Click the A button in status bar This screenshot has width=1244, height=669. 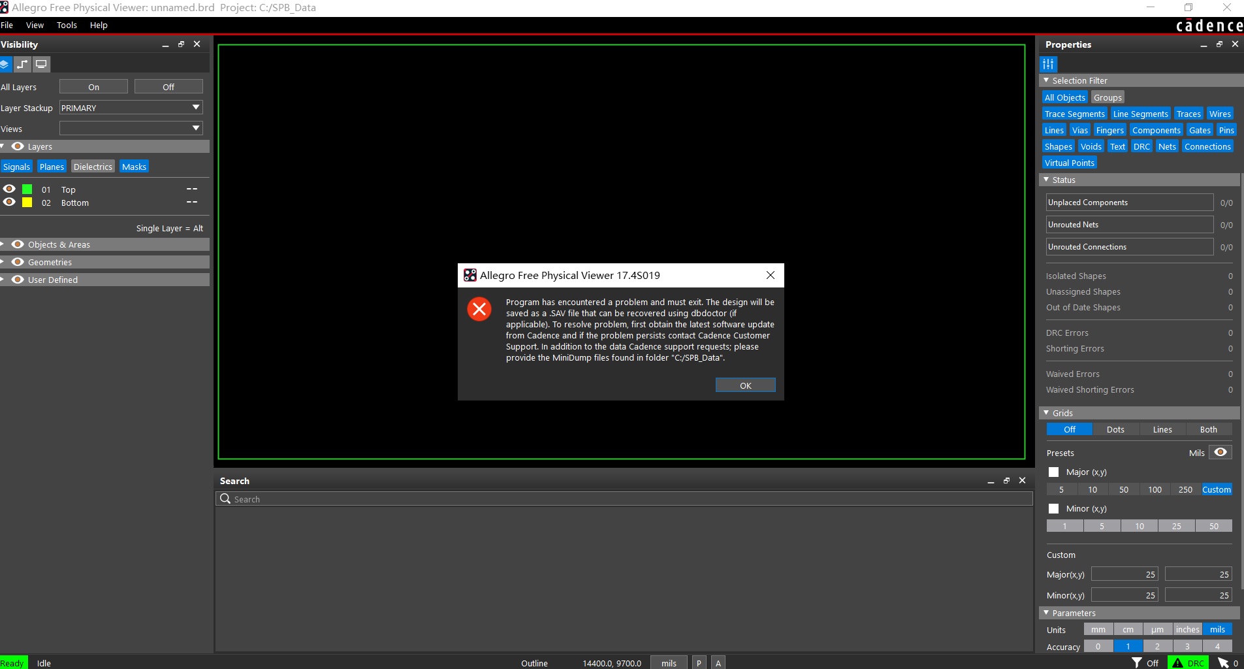(x=718, y=663)
